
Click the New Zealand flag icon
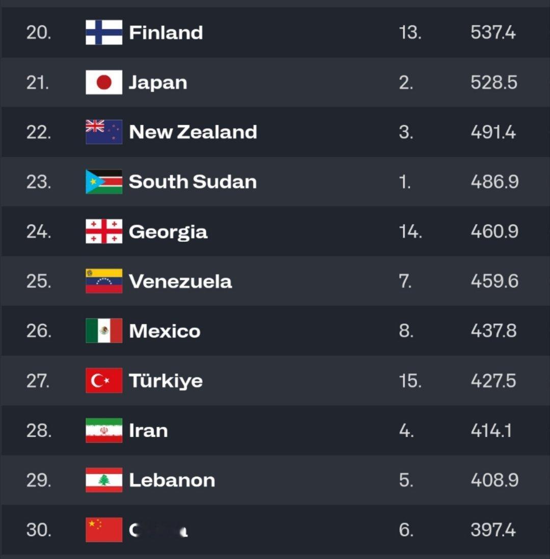coord(104,132)
